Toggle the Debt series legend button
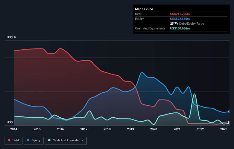Screen dimensions: 234x149 click(x=13, y=141)
